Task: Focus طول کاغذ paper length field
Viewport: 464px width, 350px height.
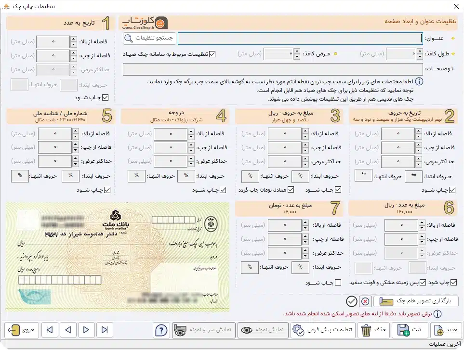Action: pos(401,54)
